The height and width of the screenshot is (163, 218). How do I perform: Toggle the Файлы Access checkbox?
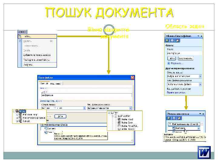[x=119, y=129]
